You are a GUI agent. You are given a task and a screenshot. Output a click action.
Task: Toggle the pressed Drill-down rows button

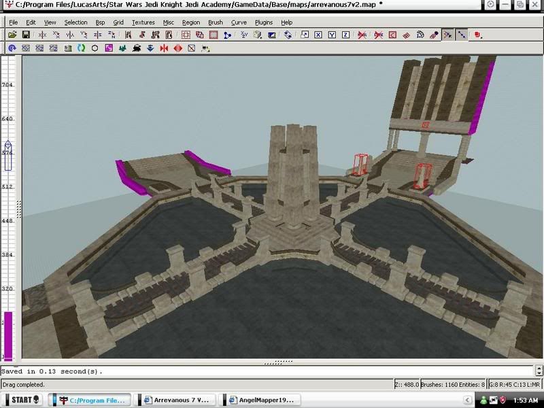tap(462, 35)
